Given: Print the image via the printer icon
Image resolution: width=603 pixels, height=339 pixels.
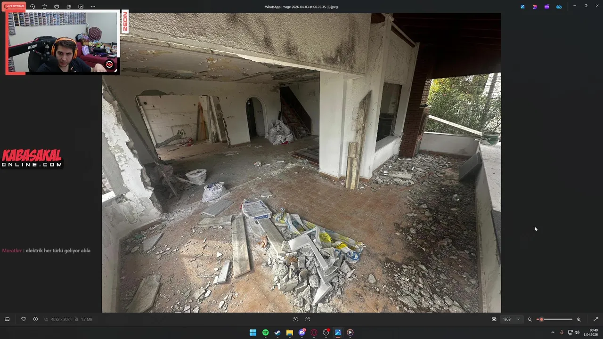Looking at the screenshot, I should point(57,7).
